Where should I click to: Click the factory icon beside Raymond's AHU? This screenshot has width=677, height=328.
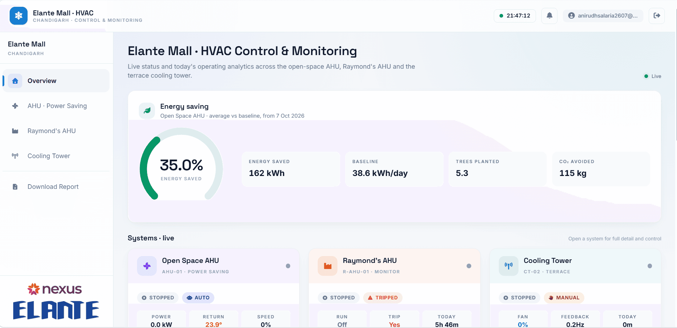click(15, 131)
